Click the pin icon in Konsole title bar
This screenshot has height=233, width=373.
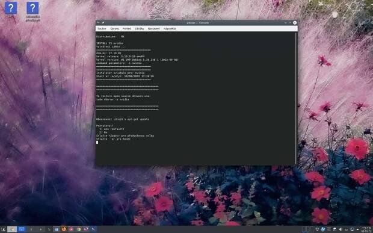pos(103,23)
